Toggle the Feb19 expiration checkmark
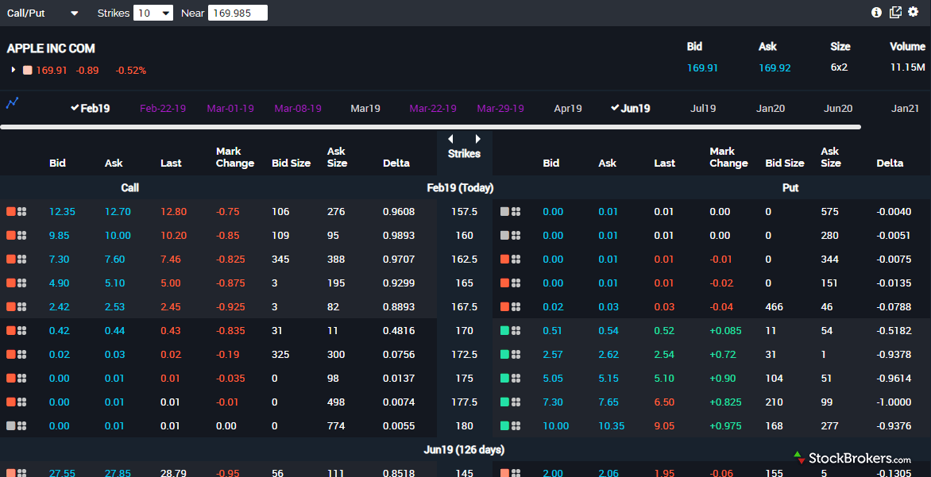Screen dimensions: 931x477 click(75, 108)
